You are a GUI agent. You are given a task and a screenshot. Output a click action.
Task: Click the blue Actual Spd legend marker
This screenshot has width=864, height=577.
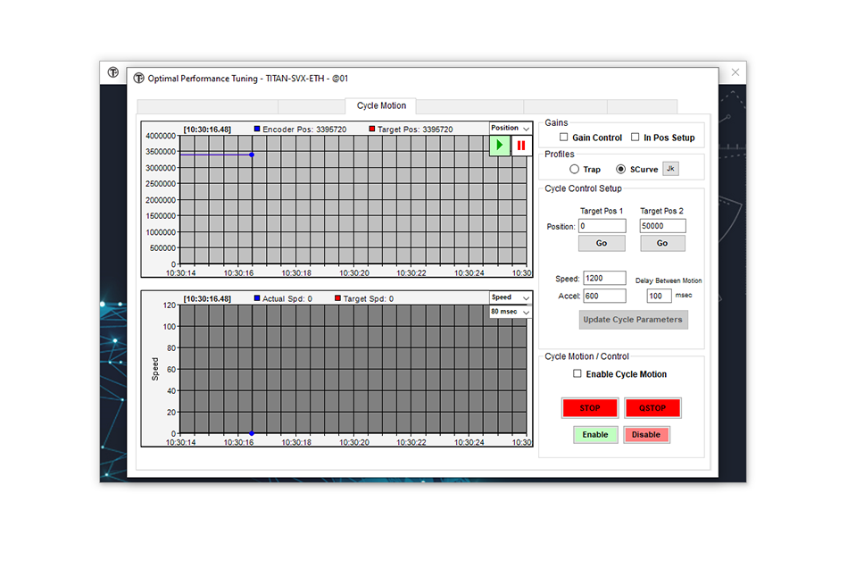pyautogui.click(x=257, y=298)
